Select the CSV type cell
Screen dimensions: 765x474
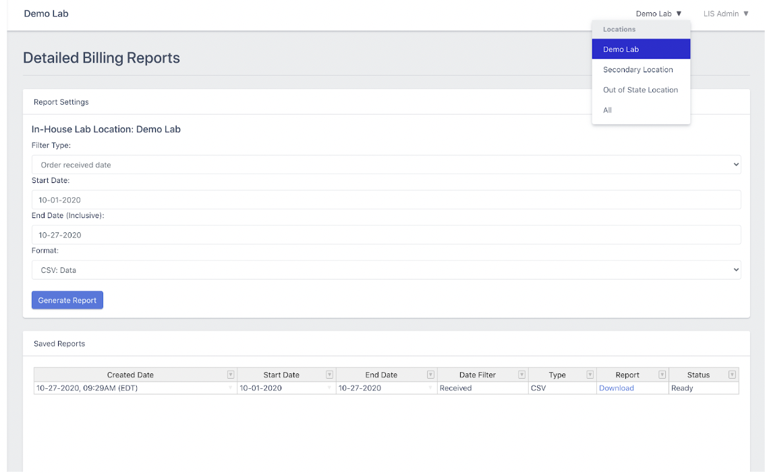[x=563, y=388]
